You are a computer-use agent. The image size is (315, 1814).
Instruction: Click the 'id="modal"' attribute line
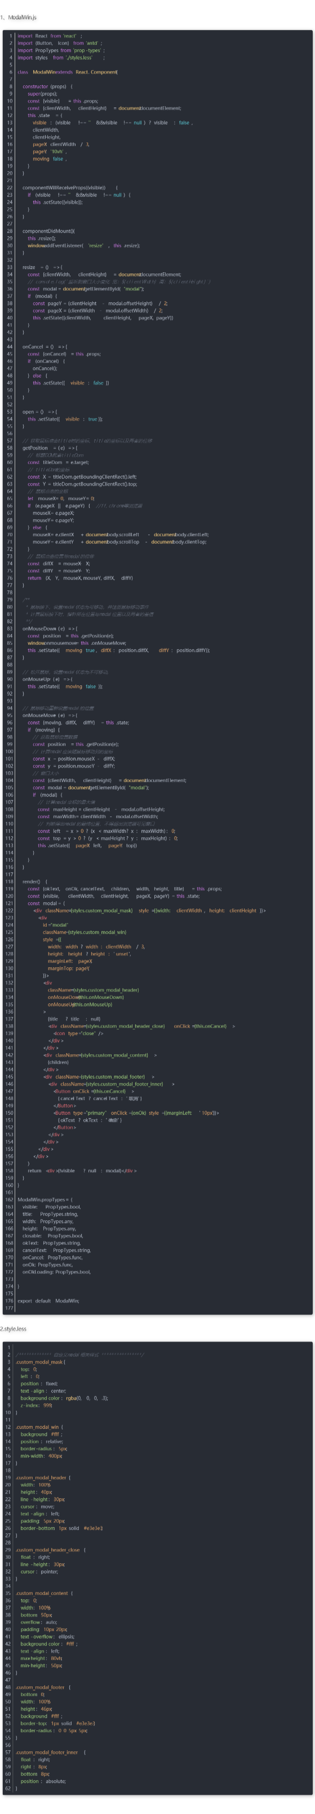tap(56, 925)
